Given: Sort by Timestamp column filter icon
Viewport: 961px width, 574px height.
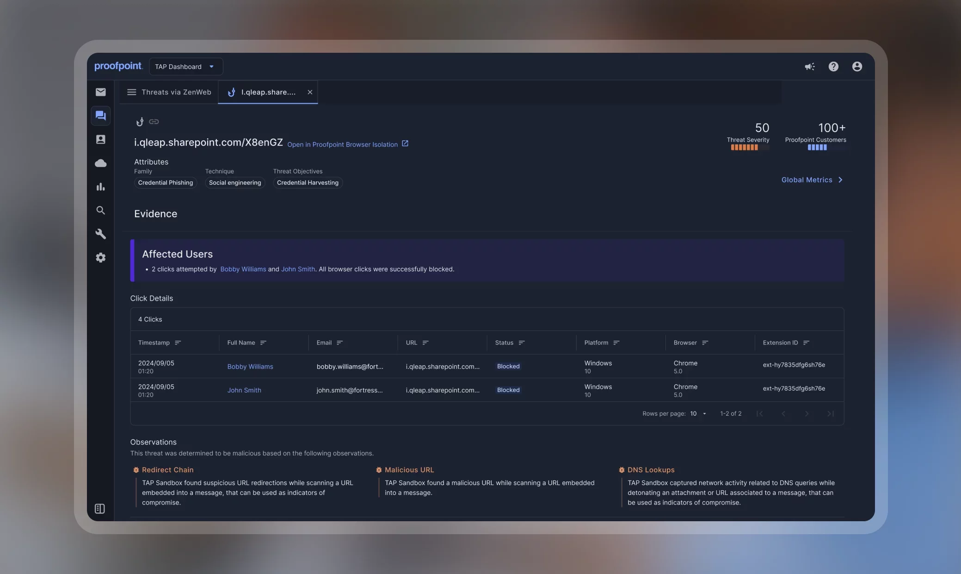Looking at the screenshot, I should 178,343.
